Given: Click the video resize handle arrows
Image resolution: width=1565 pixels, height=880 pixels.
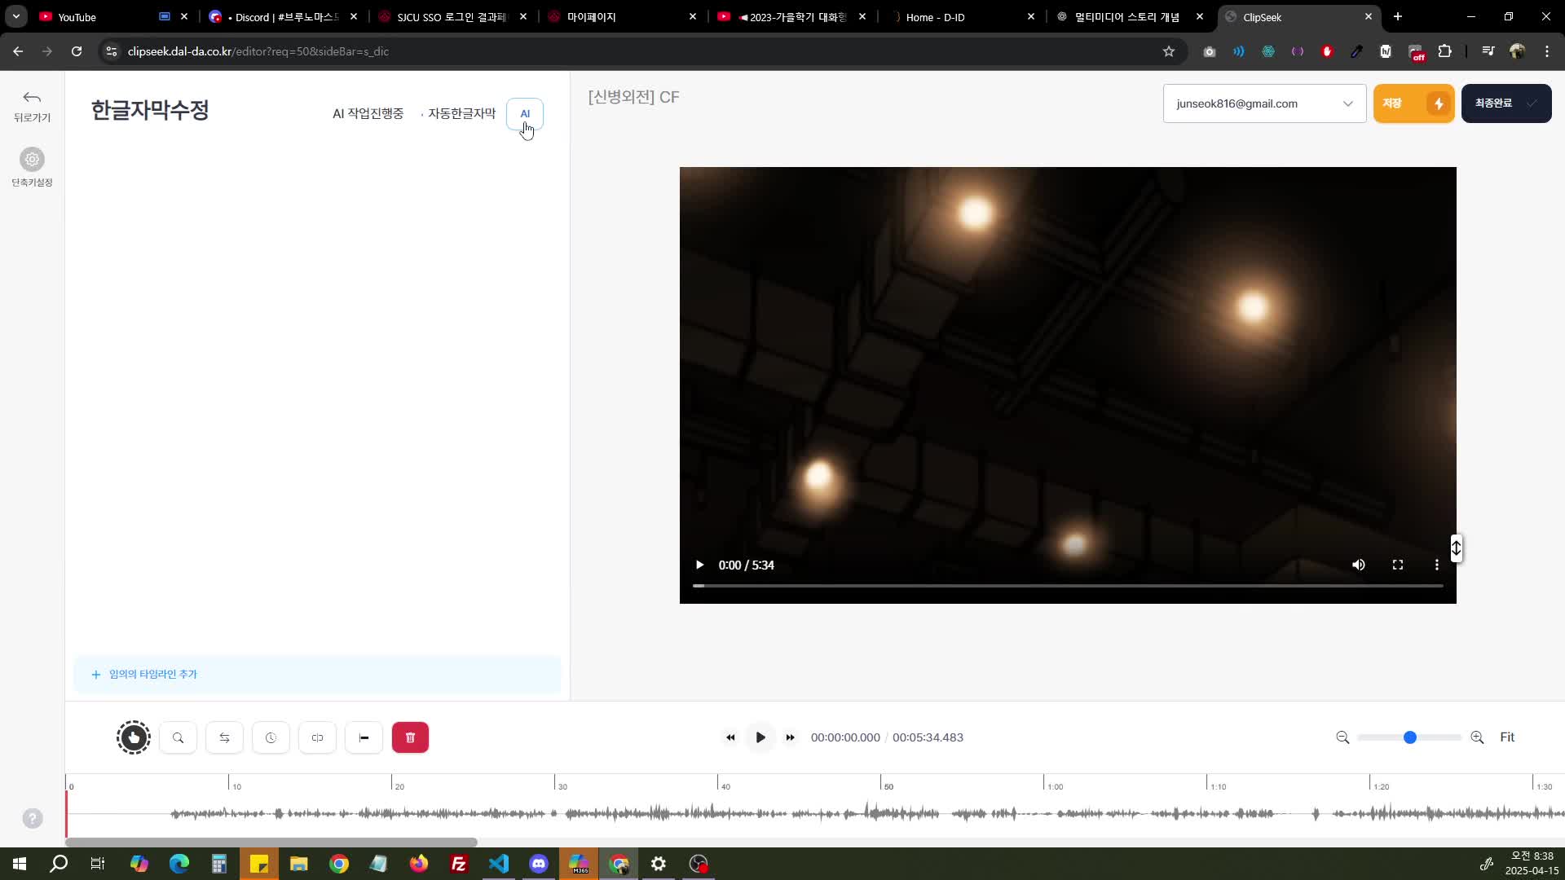Looking at the screenshot, I should pos(1457,548).
